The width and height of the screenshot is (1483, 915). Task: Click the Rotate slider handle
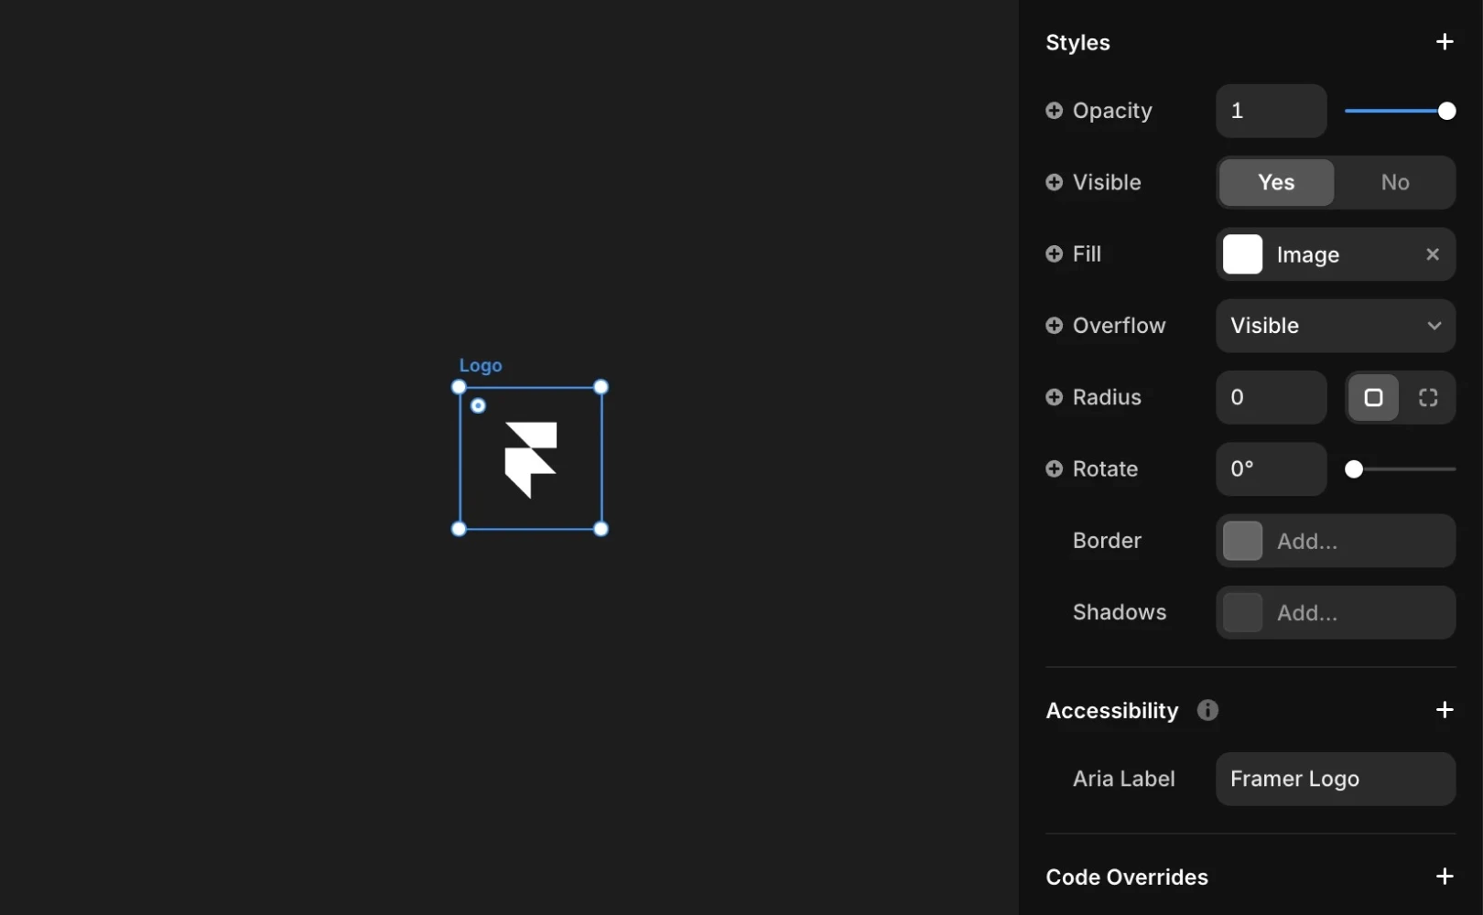click(1354, 469)
